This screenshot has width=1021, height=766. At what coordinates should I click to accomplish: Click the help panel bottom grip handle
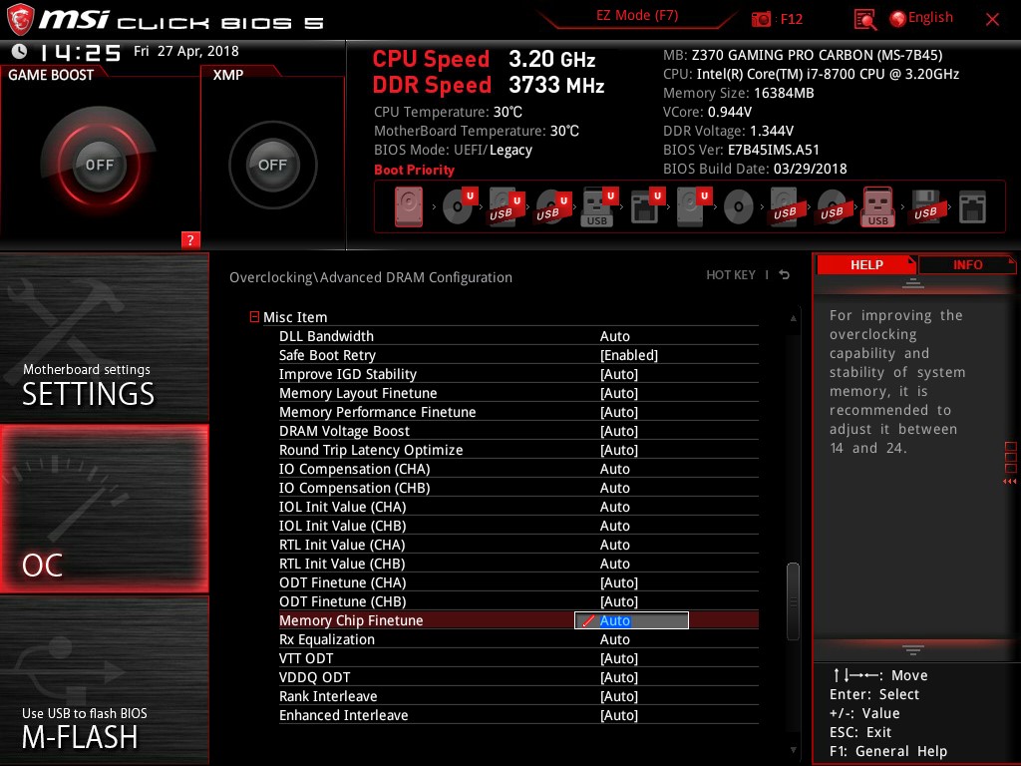click(x=913, y=649)
